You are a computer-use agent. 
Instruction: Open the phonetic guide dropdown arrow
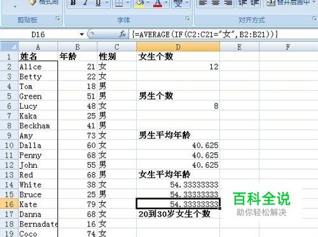(187, 3)
